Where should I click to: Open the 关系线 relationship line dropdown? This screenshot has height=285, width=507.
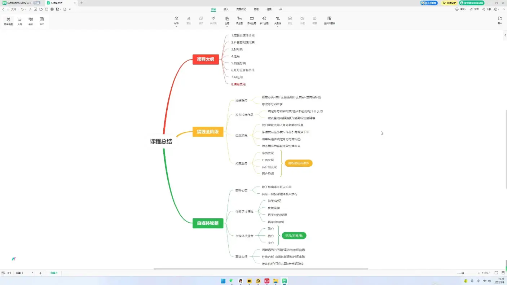(278, 26)
